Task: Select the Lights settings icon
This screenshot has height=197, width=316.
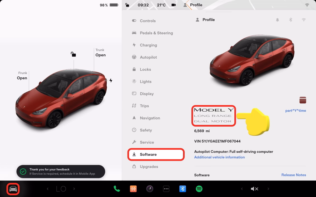Action: 134,81
